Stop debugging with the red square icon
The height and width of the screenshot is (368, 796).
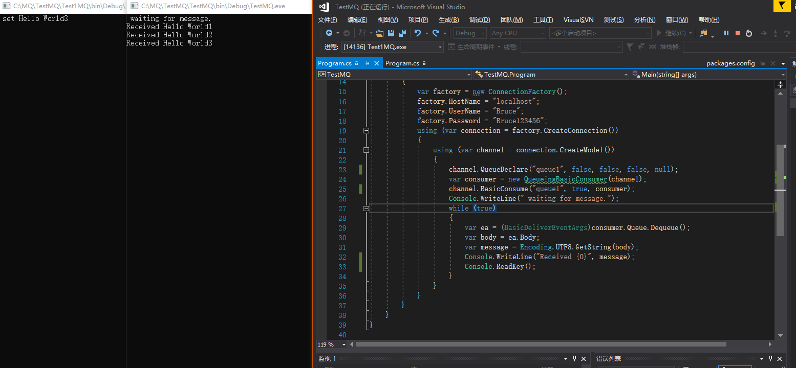tap(738, 33)
